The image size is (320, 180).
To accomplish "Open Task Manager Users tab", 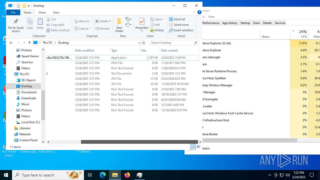I will pyautogui.click(x=256, y=23).
